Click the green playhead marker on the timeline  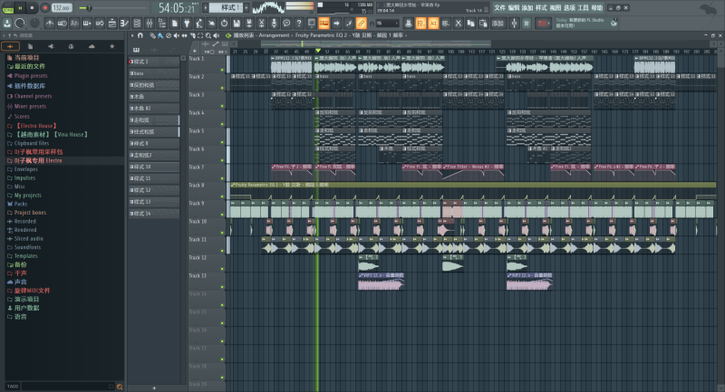[x=318, y=51]
